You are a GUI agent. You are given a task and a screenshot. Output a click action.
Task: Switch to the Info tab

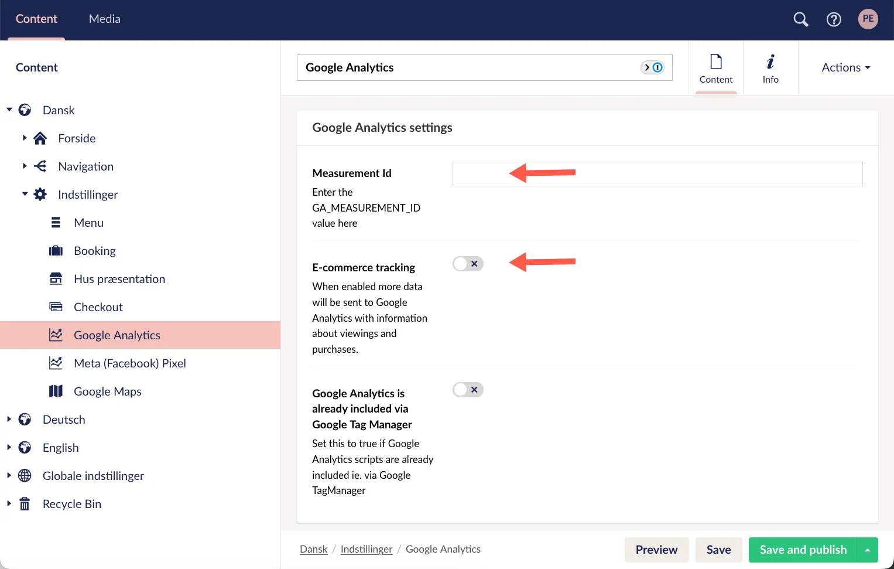click(770, 67)
